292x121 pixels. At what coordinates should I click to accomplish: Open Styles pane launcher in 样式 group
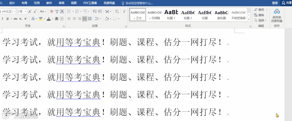(250, 27)
